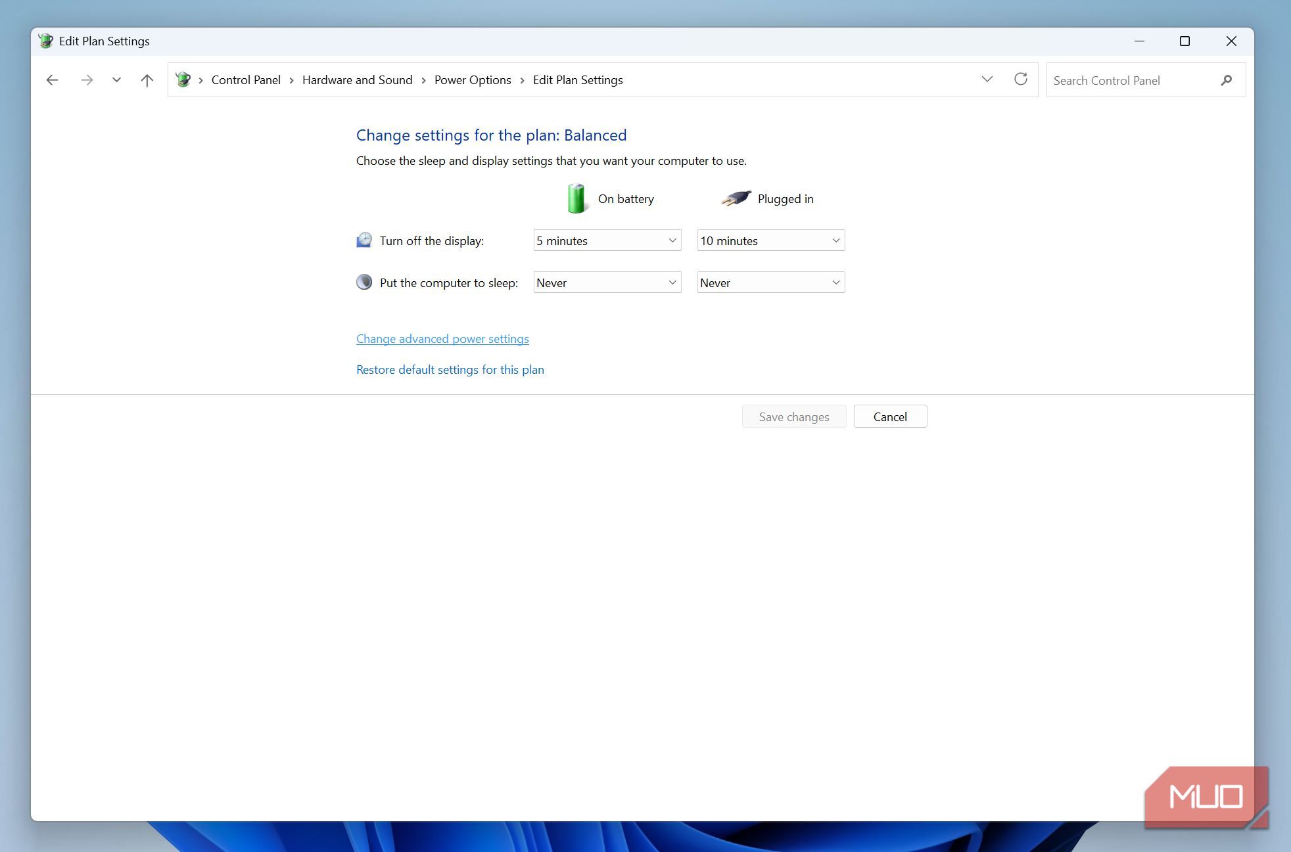Click the 'Change settings for the plan: Balanced' heading
Screen dimensions: 1291x852
point(491,135)
